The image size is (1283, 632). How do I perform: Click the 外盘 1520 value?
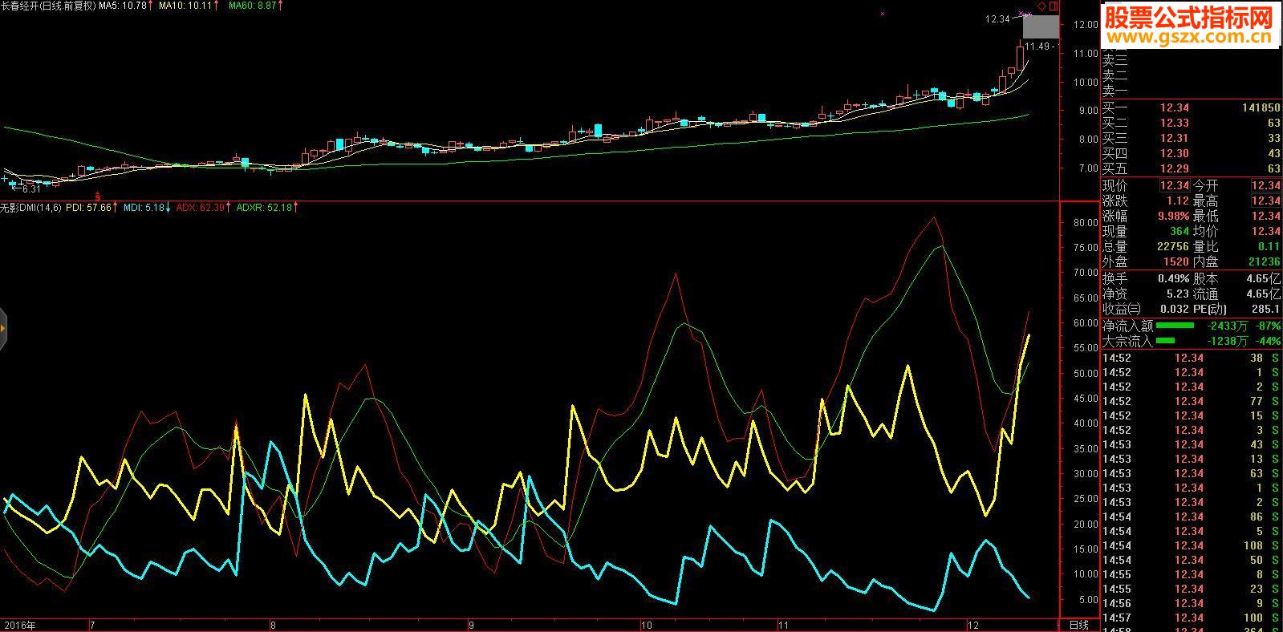(x=1176, y=261)
